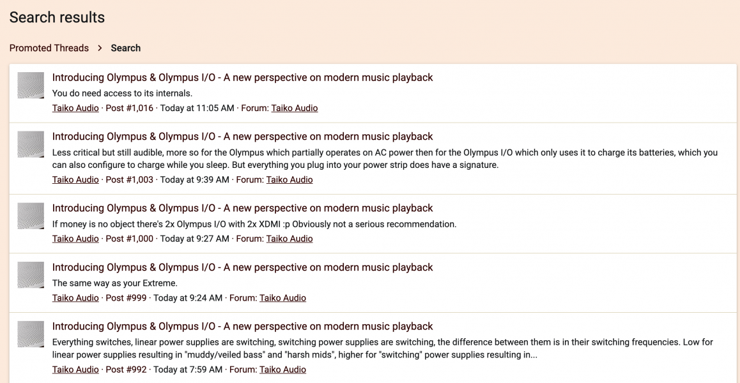Open avatar thumbnail beside Post #992 result
Viewport: 740px width, 383px height.
point(31,334)
